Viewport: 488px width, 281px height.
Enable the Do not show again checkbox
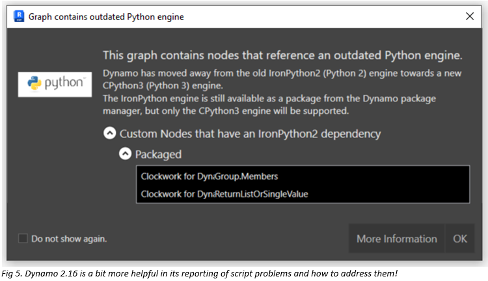pos(23,239)
